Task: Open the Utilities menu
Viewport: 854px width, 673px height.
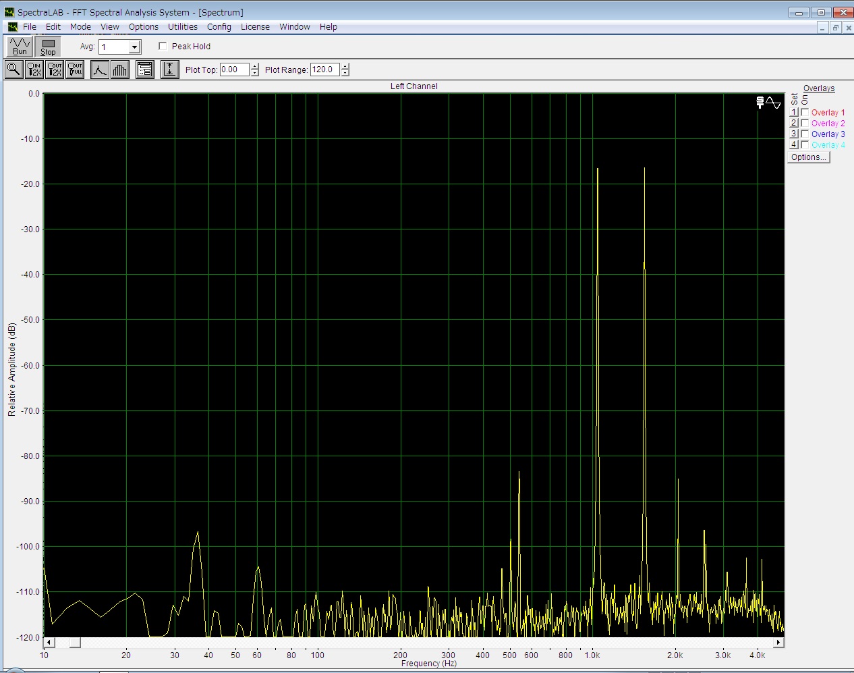Action: 182,27
